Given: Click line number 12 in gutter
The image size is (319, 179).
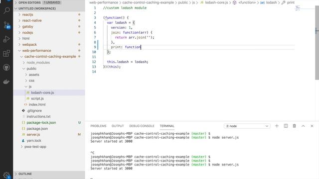Looking at the screenshot, I should [94, 62].
